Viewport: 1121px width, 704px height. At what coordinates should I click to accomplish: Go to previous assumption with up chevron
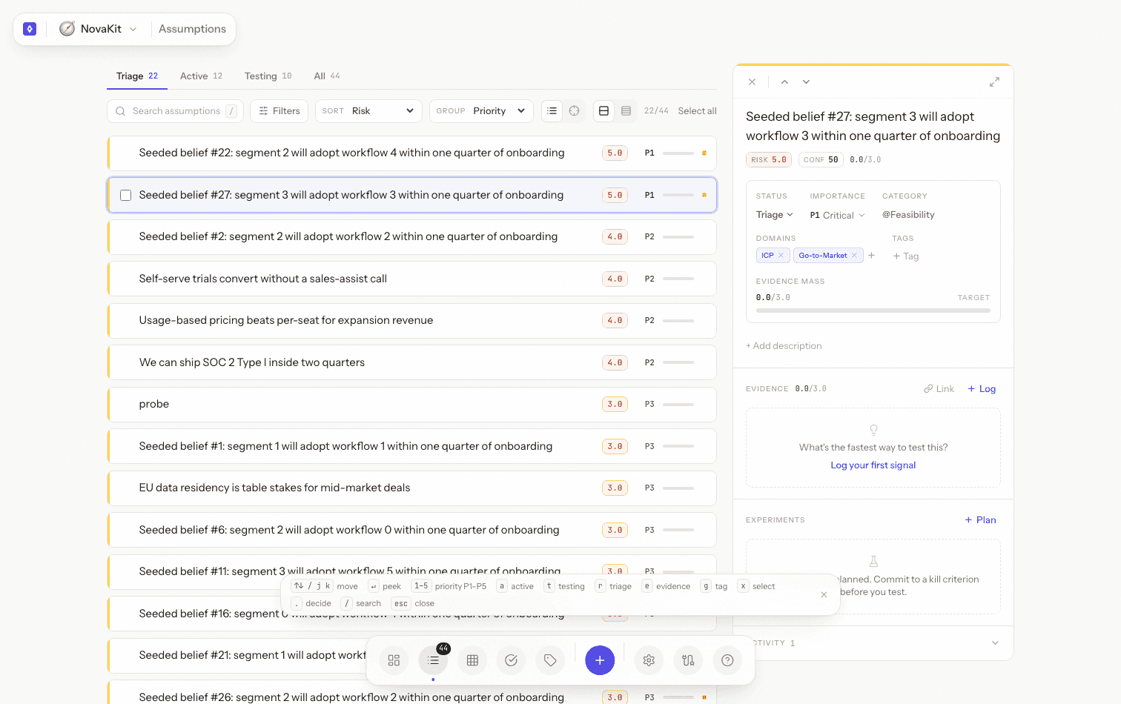pyautogui.click(x=784, y=82)
